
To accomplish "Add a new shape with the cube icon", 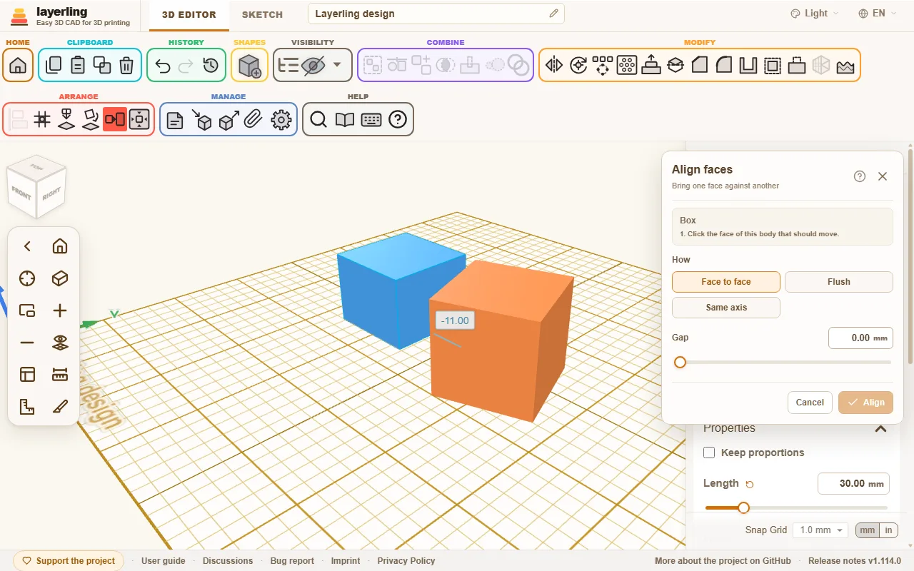I will 250,66.
